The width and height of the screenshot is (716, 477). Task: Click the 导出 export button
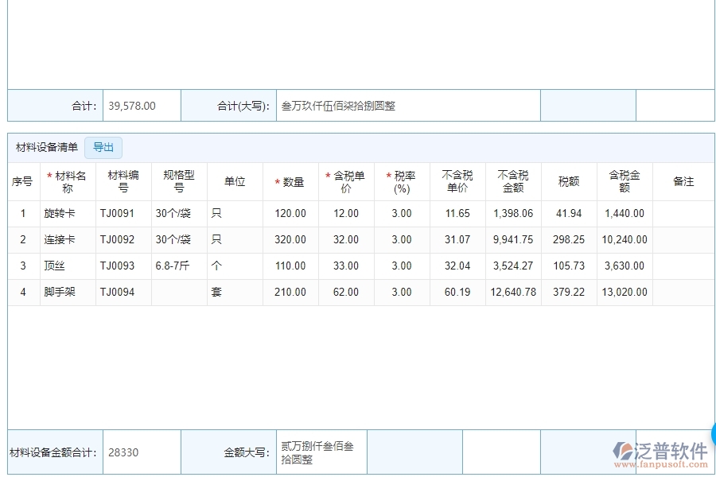103,147
